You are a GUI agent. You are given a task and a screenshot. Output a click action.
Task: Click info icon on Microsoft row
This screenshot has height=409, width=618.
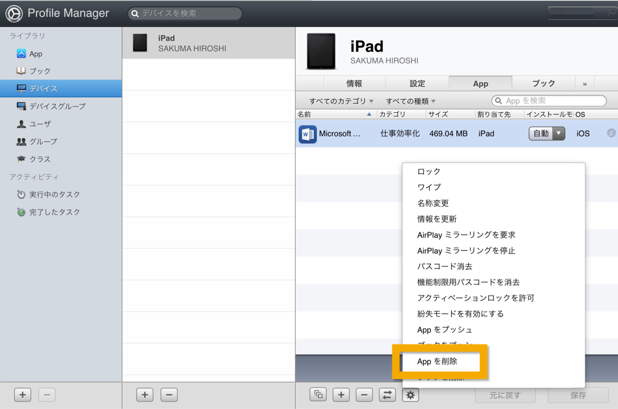611,133
